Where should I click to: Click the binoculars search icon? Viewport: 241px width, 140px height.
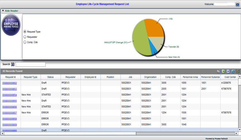point(13,64)
